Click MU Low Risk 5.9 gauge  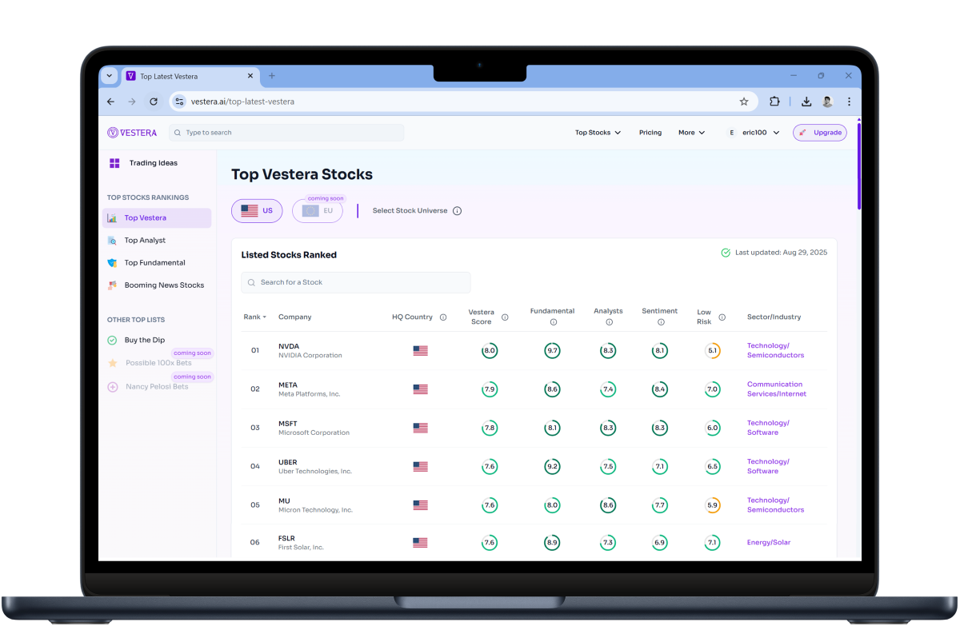click(x=712, y=505)
